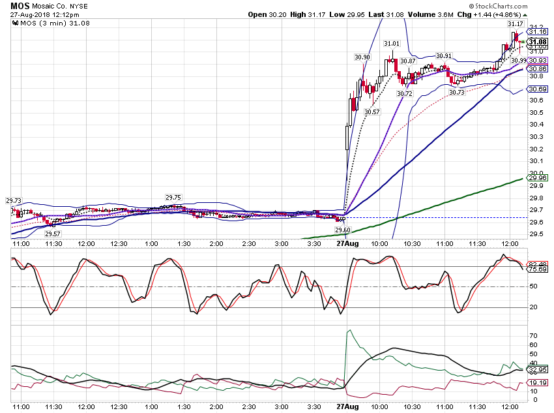Select the 30.87 price annotation
Viewport: 554px width, 413px height.
pyautogui.click(x=408, y=61)
